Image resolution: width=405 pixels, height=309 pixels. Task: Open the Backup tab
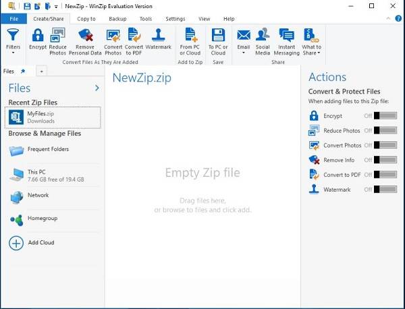coord(117,19)
